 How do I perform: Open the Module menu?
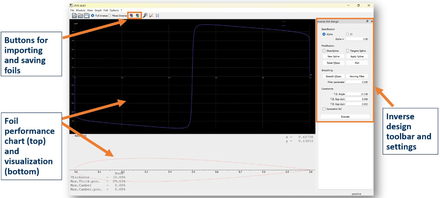[80, 10]
